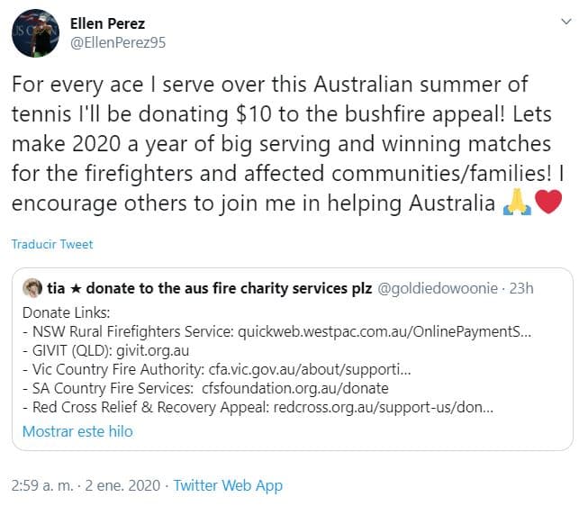Click the red heart emoji

point(547,203)
